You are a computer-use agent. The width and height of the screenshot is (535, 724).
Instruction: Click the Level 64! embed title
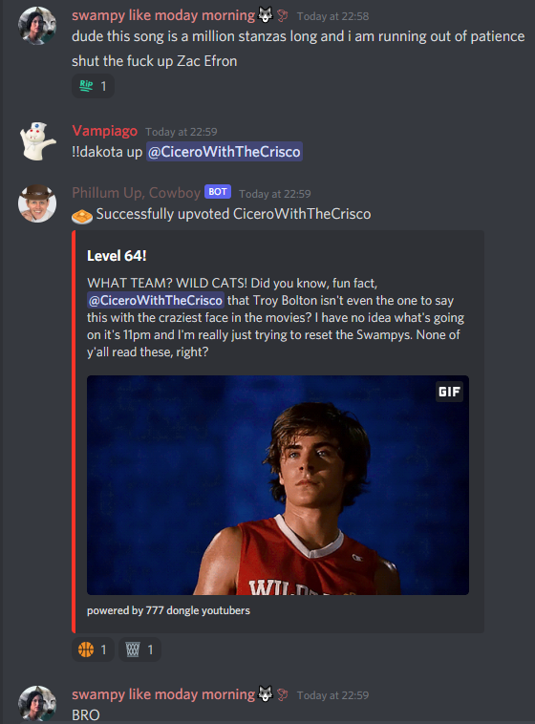[x=117, y=256]
